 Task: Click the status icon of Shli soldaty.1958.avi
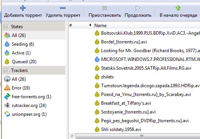(97, 129)
